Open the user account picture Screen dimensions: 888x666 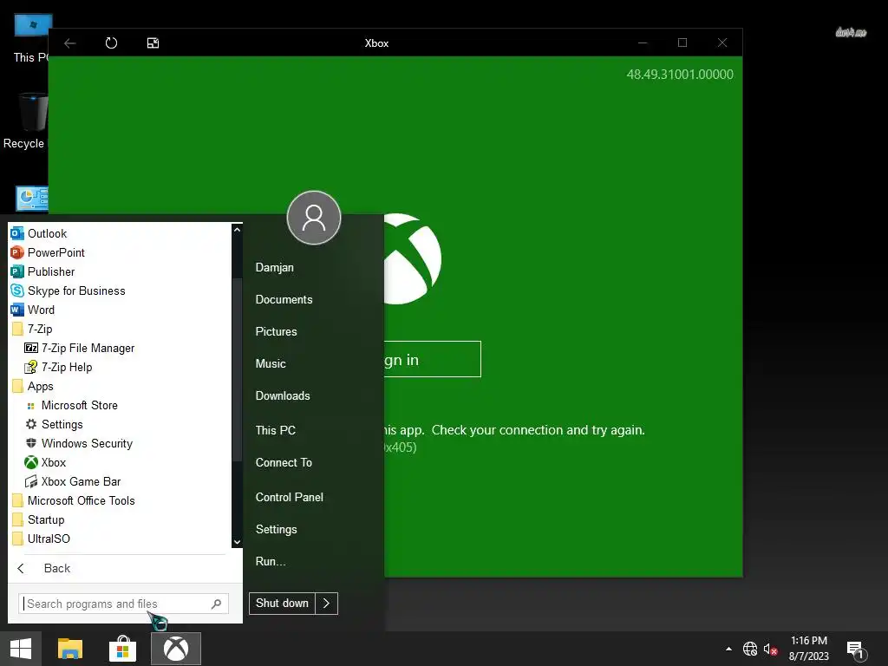[314, 218]
